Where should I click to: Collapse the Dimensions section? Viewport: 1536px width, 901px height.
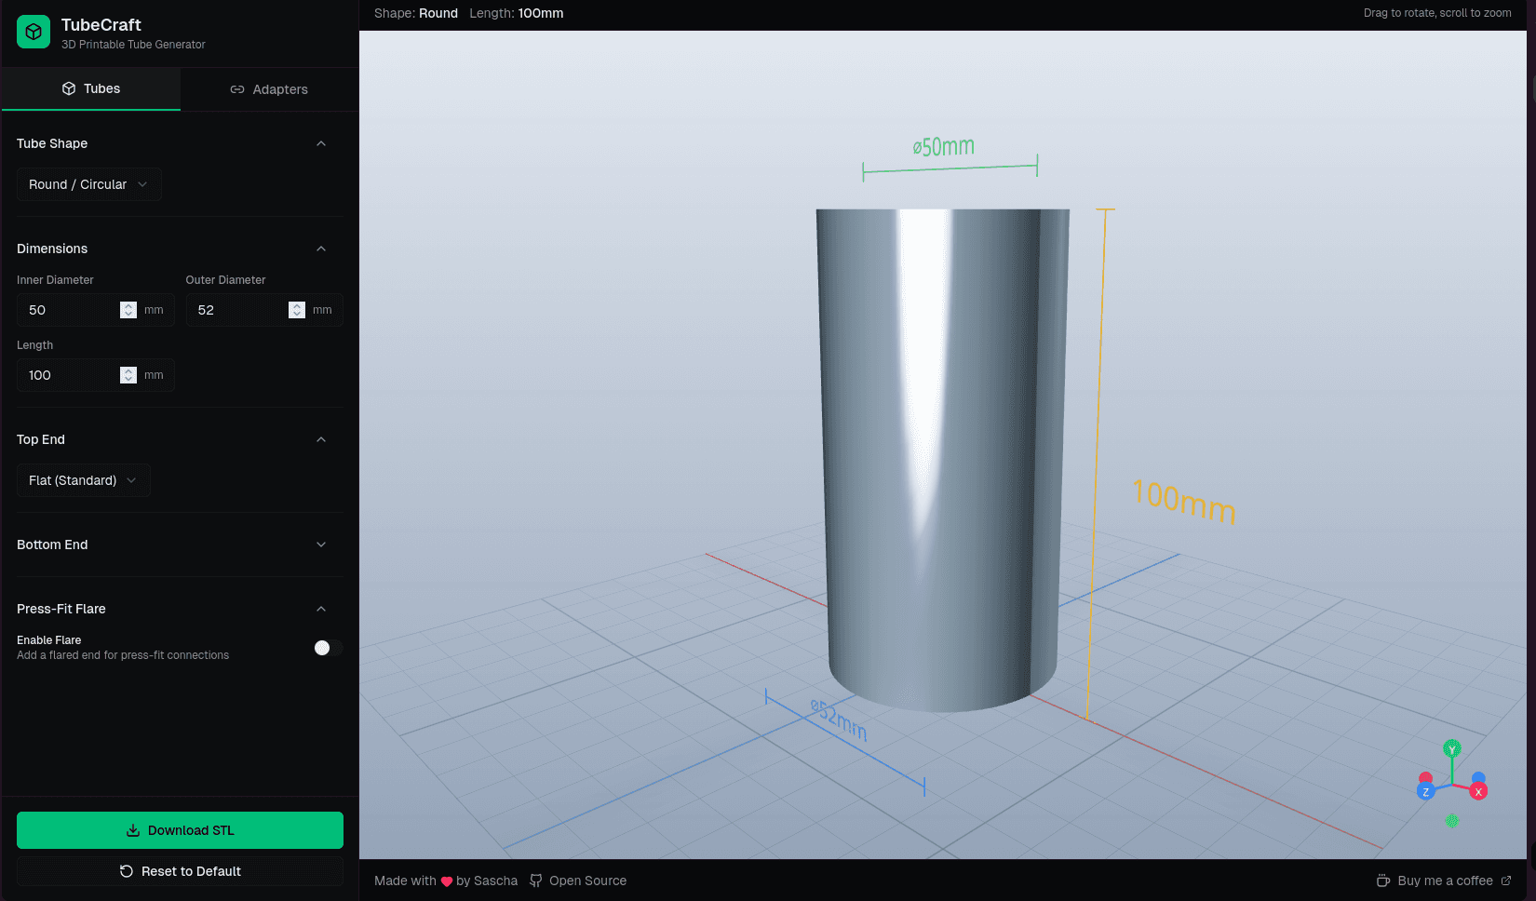[321, 249]
